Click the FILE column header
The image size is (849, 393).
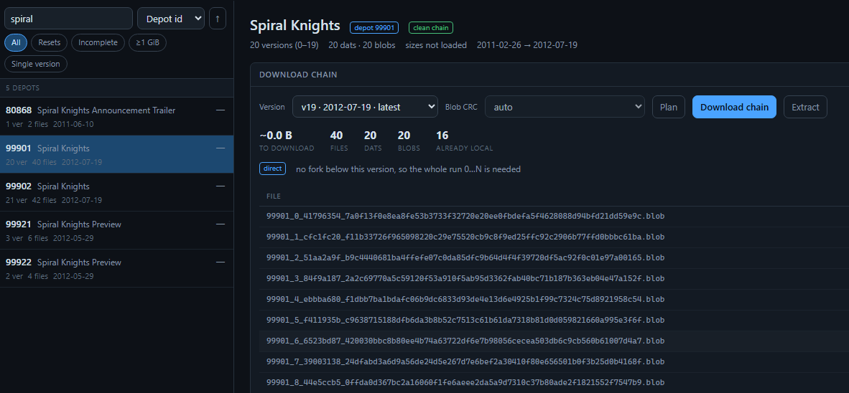[x=274, y=196]
